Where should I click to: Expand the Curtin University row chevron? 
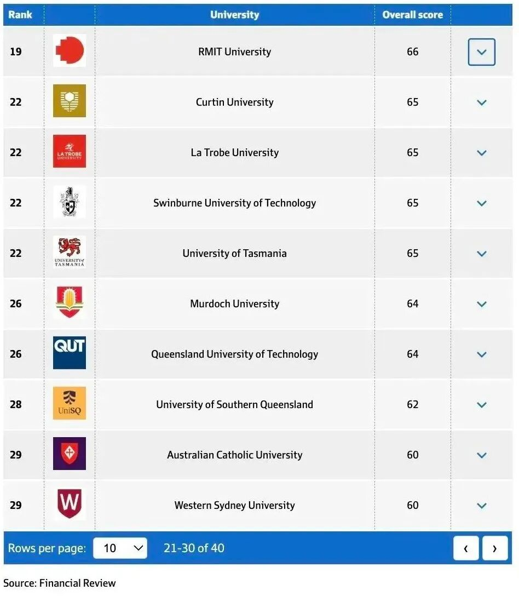481,102
